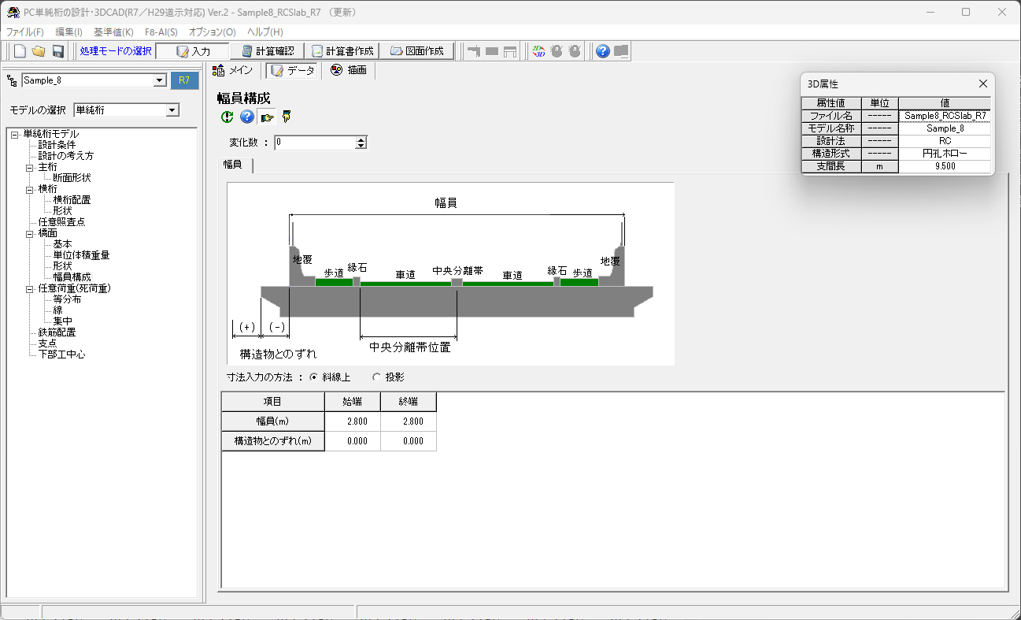Select 単位体積重量 in the tree
The image size is (1021, 620).
(x=81, y=255)
